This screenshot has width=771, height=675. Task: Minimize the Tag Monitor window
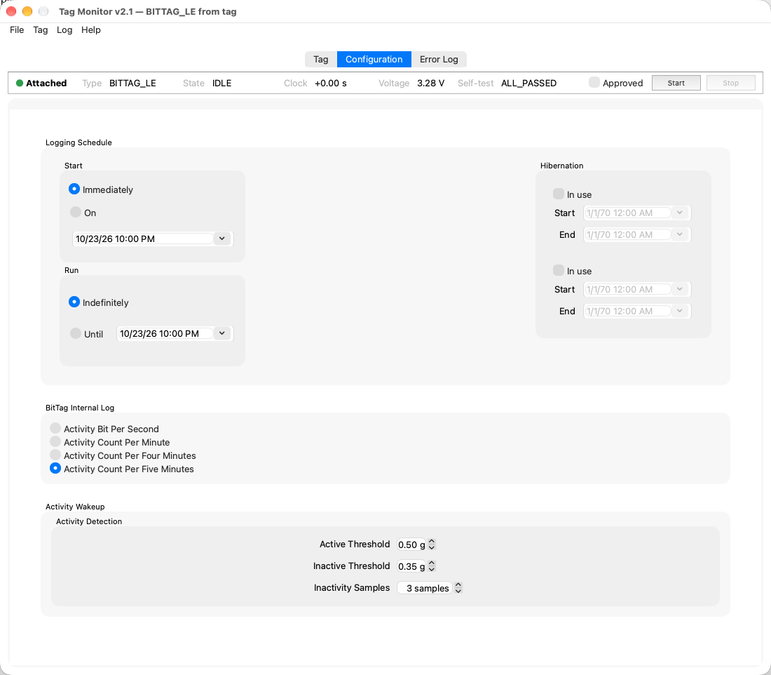click(x=27, y=11)
